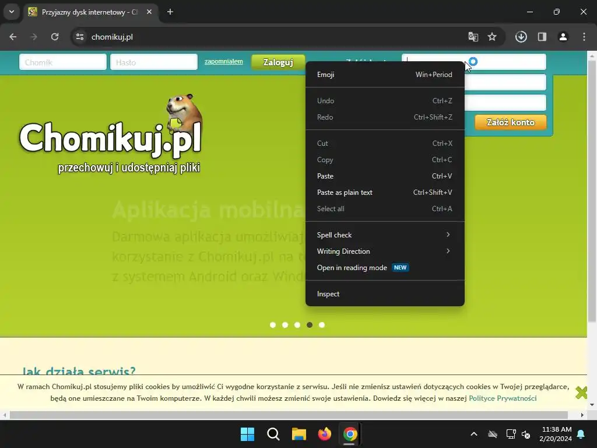Choose Paste as plain text
This screenshot has height=448, width=597.
[385, 192]
